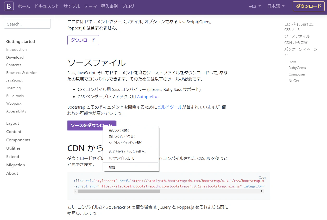Viewport: 327px width, 220px height.
Task: Open the ブログ nav link
Action: tap(128, 6)
